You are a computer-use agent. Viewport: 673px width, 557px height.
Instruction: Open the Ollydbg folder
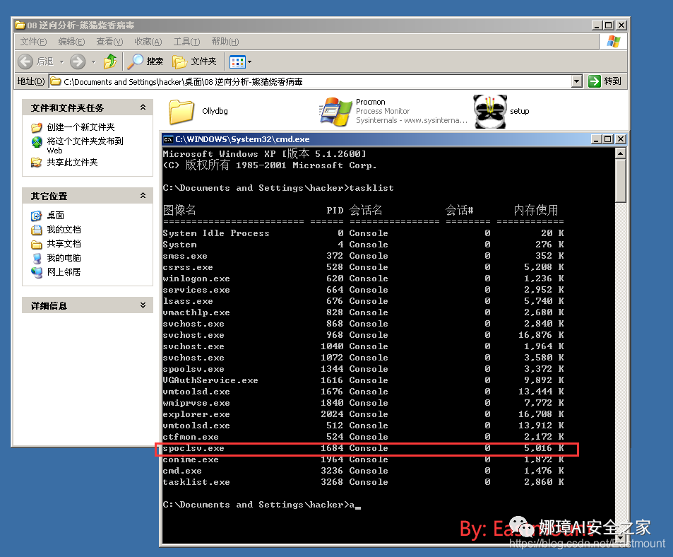(181, 111)
